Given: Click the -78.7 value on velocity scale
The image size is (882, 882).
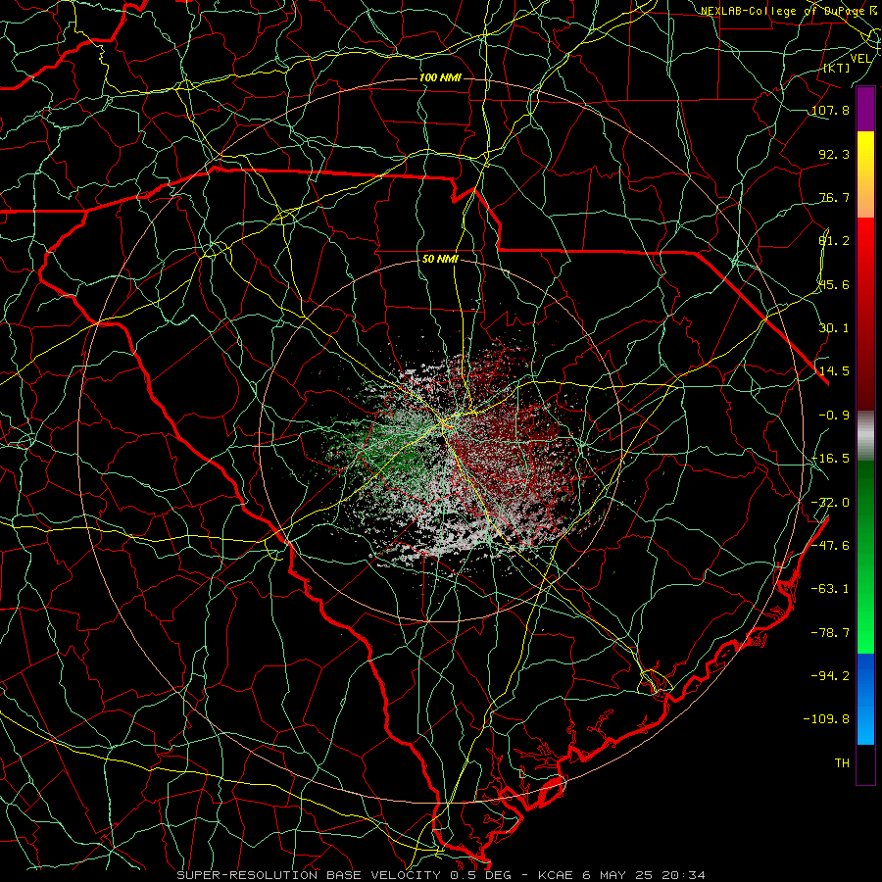Looking at the screenshot, I should [x=830, y=633].
